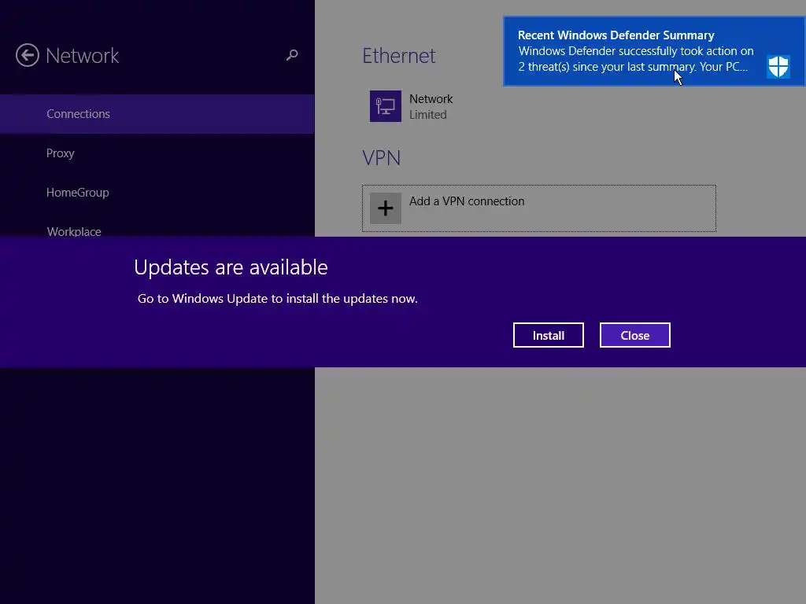806x604 pixels.
Task: Click the VPN section heading
Action: coord(382,157)
